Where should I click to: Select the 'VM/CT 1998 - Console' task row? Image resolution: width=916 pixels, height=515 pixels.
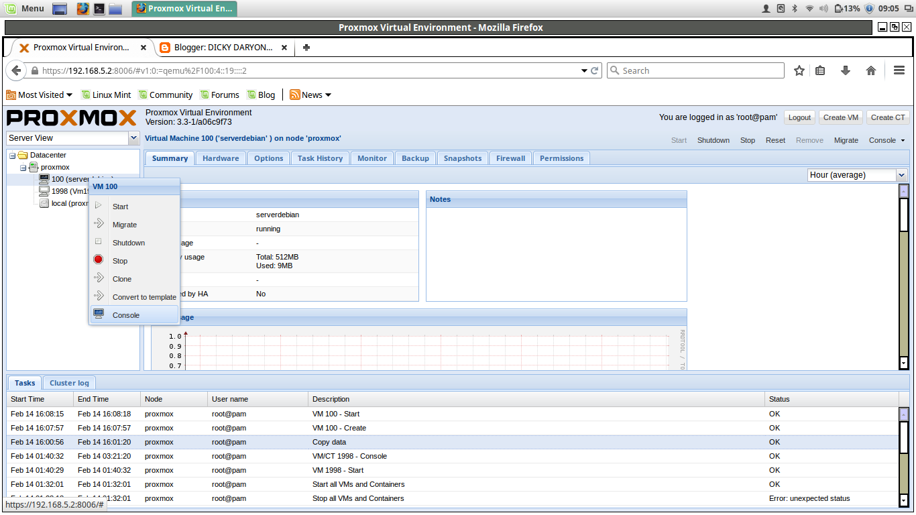[453, 456]
